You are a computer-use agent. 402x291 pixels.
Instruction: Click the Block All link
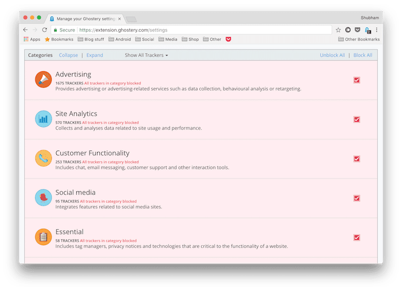coord(363,55)
